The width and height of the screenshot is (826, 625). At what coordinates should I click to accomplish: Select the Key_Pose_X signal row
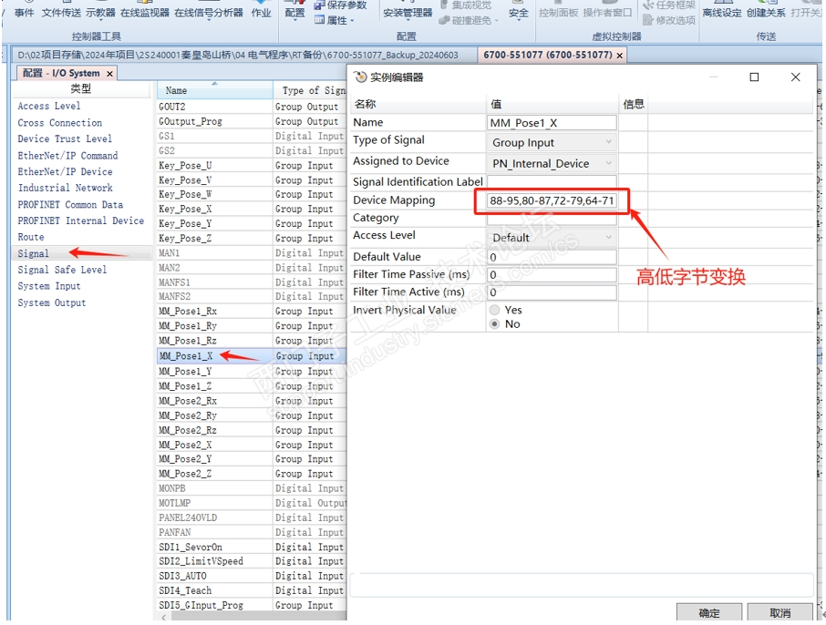coord(252,209)
